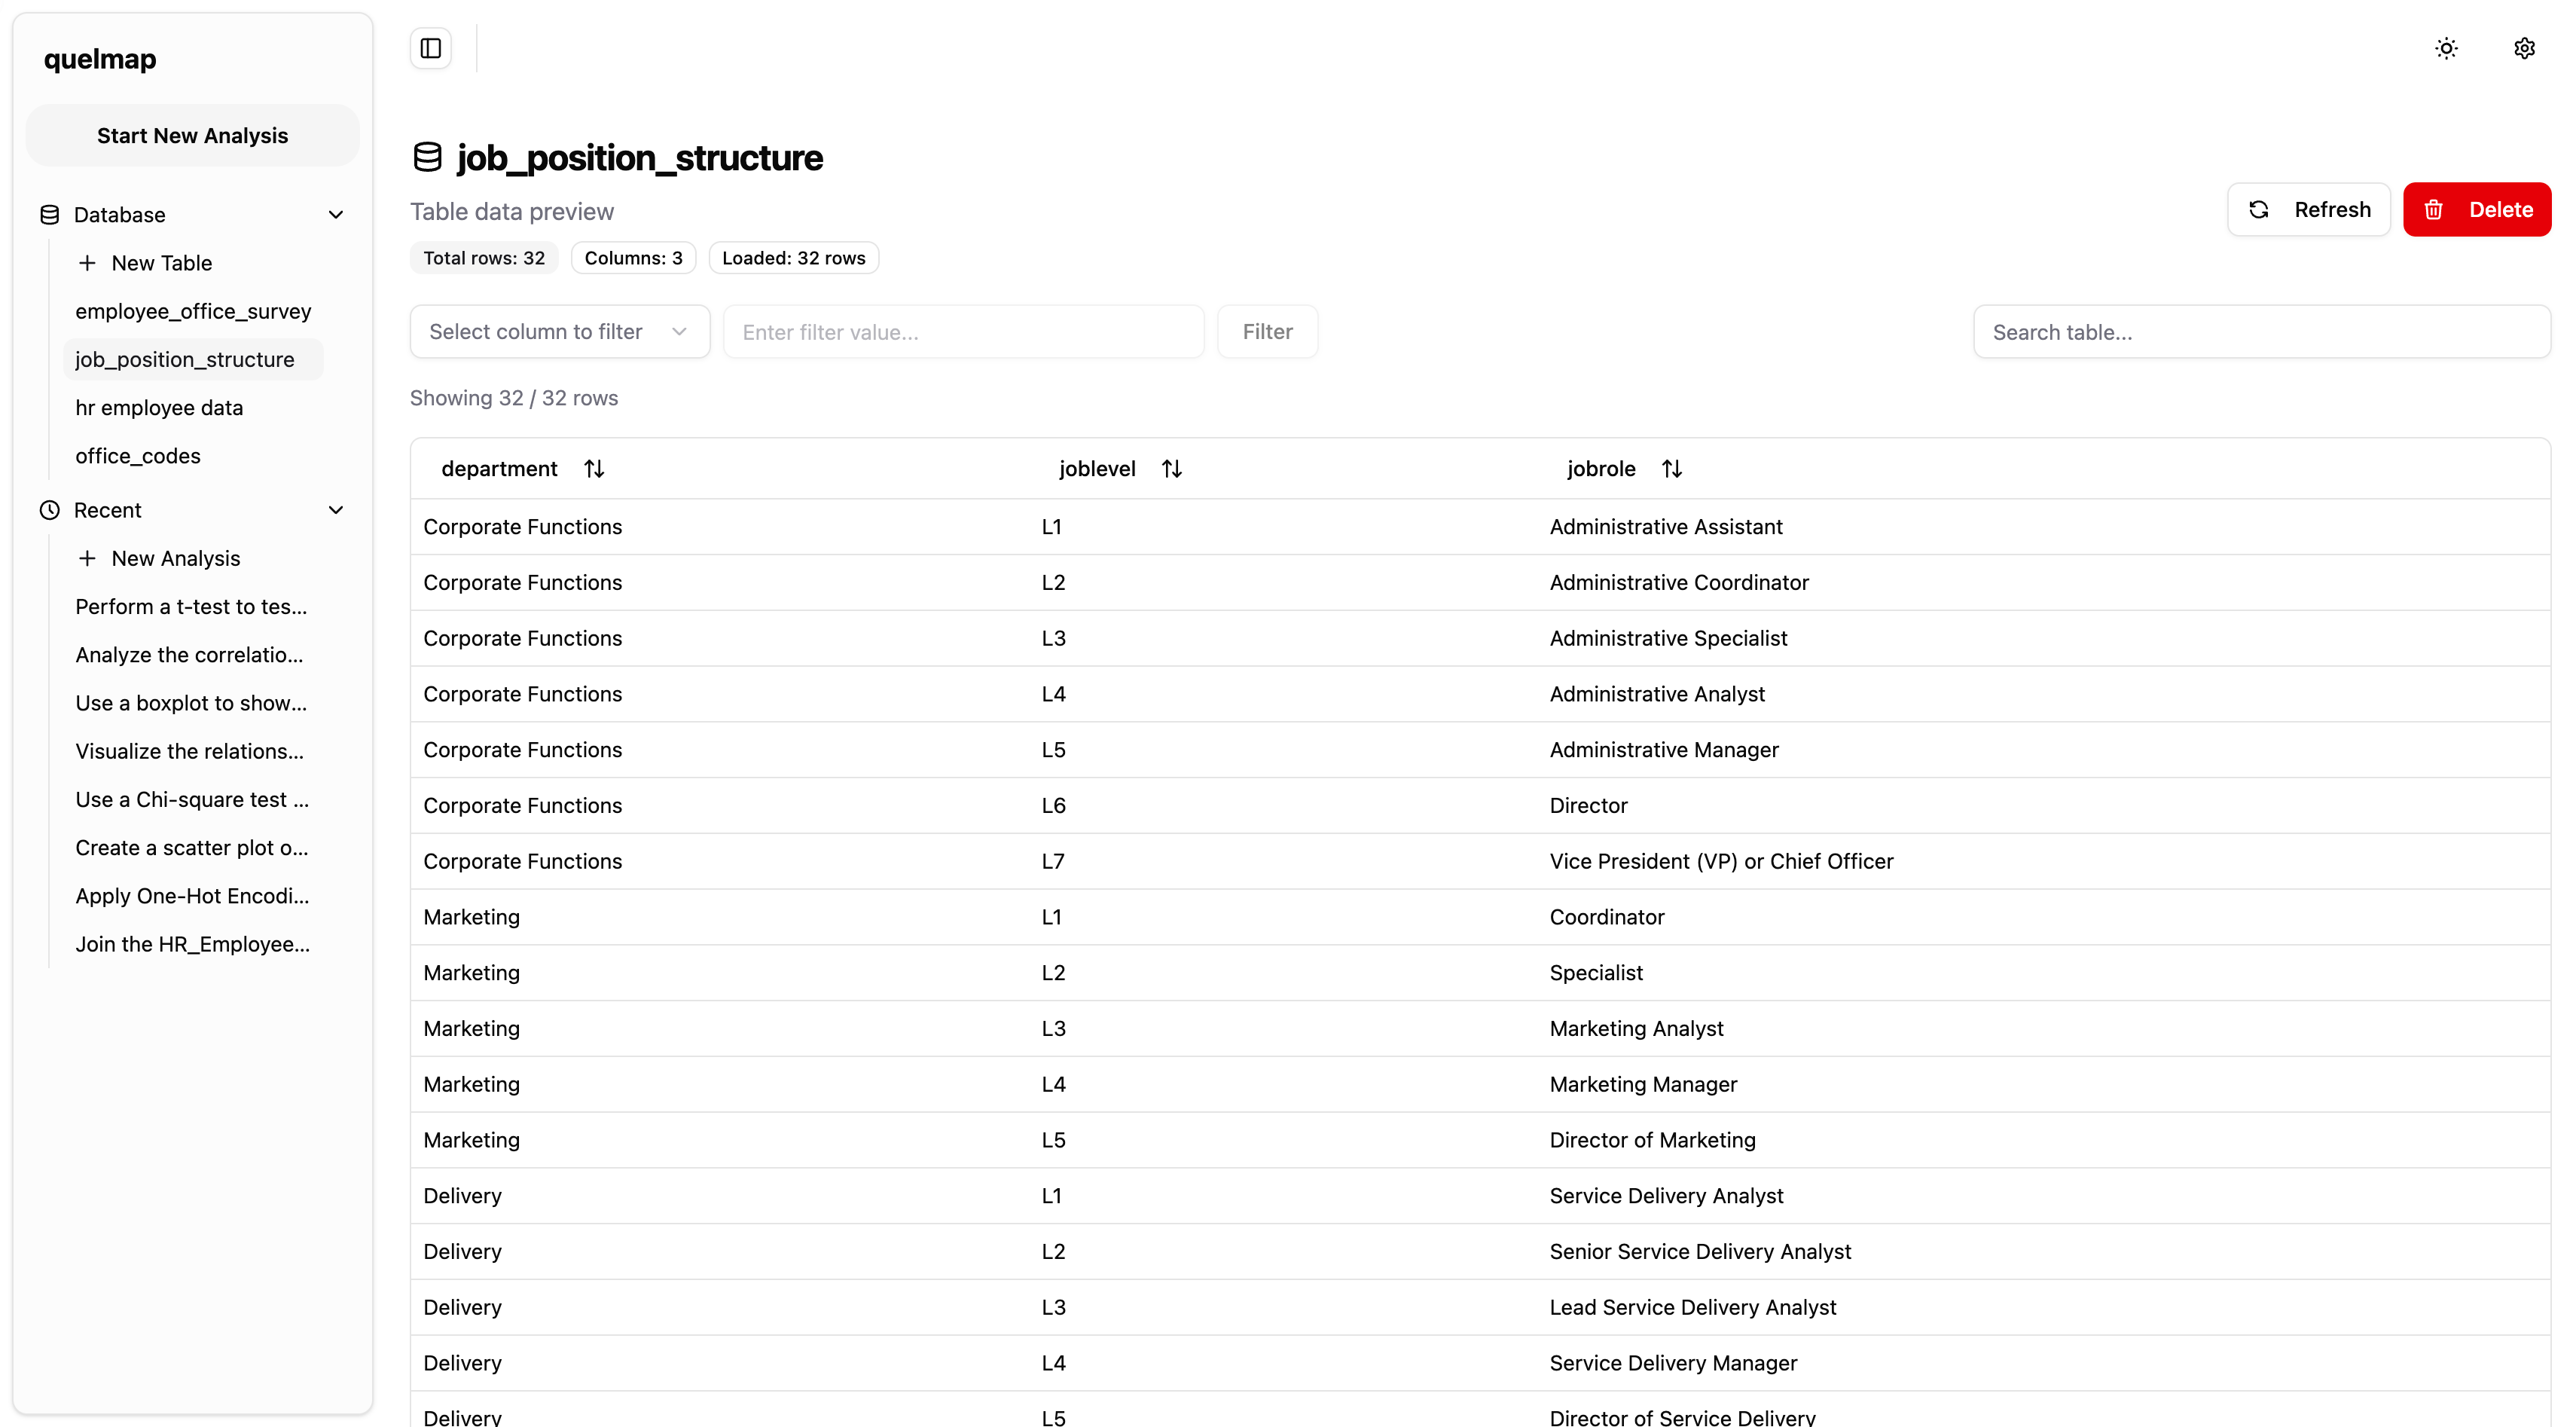Select 'Marketing Manager' cell
Viewport: 2576px width, 1427px height.
click(x=1643, y=1084)
